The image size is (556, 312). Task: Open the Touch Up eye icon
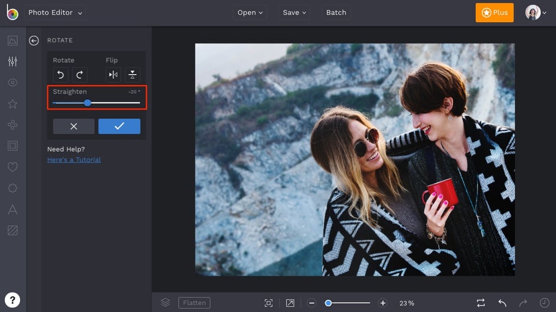[12, 82]
